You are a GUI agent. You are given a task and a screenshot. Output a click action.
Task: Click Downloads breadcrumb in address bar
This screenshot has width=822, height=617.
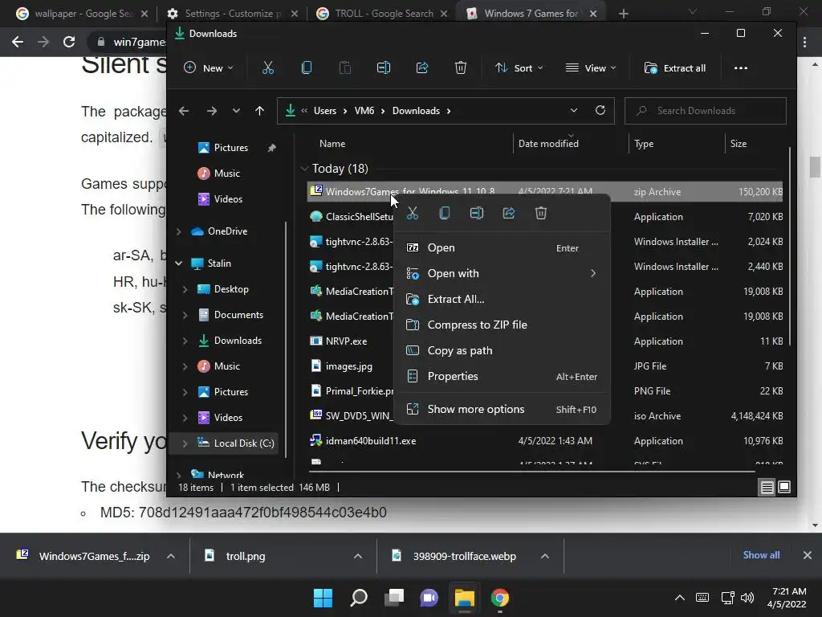tap(417, 111)
